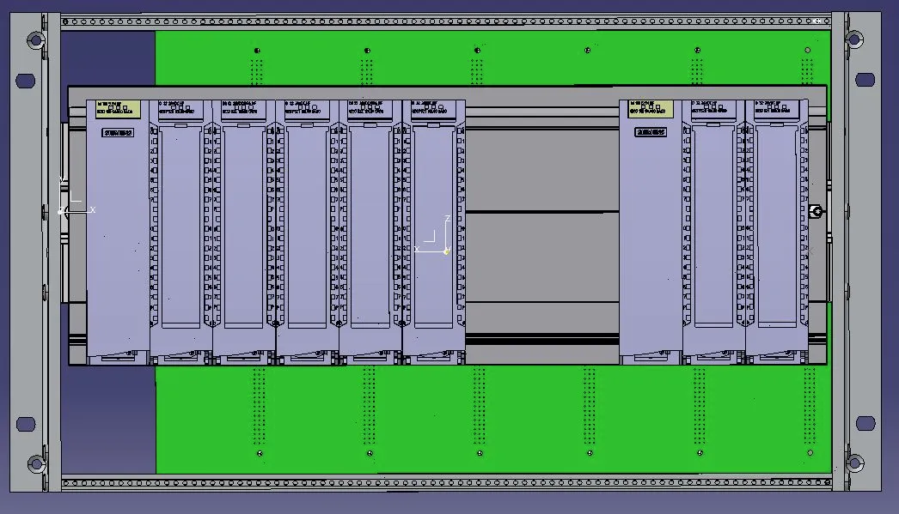899x514 pixels.
Task: Select the bolt at right end of rail
Action: (x=816, y=211)
